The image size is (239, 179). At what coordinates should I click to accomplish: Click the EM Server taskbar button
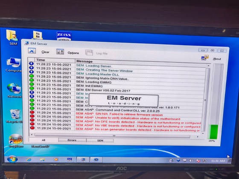click(x=83, y=160)
